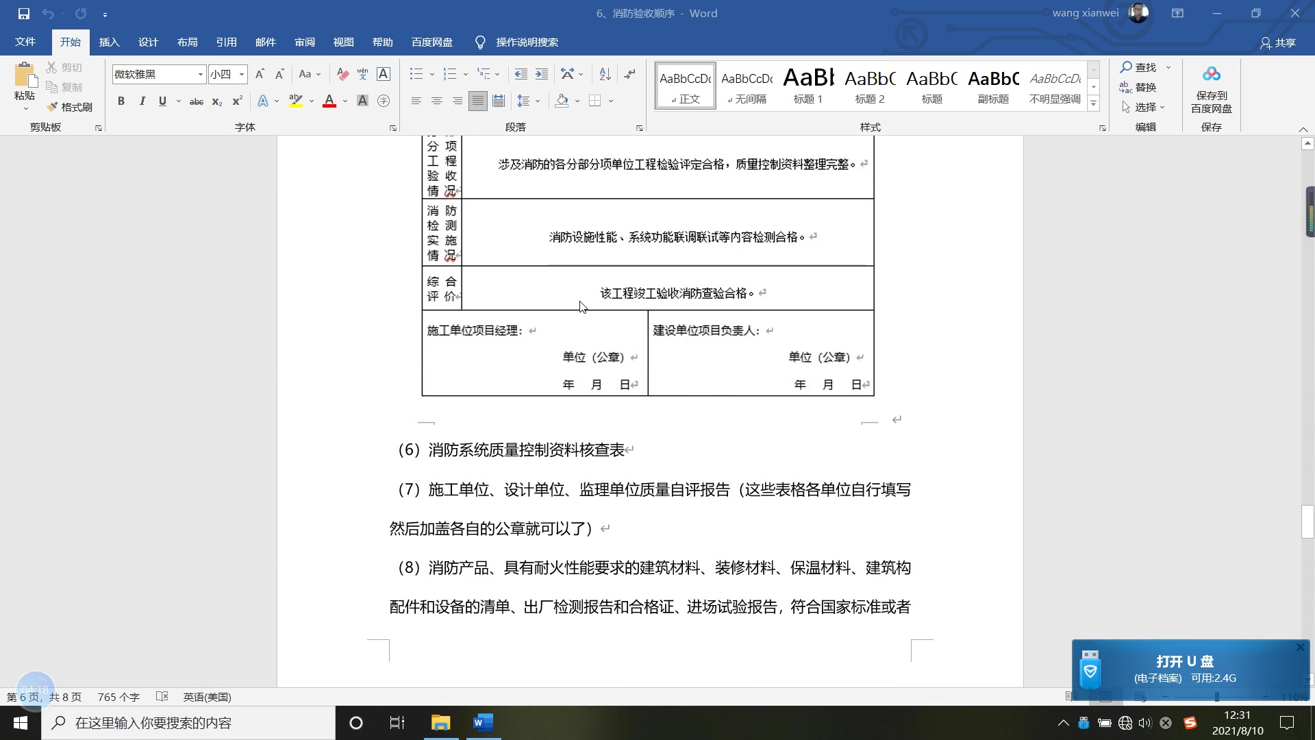The width and height of the screenshot is (1315, 740).
Task: Click the Windows taskbar search box
Action: pyautogui.click(x=188, y=723)
